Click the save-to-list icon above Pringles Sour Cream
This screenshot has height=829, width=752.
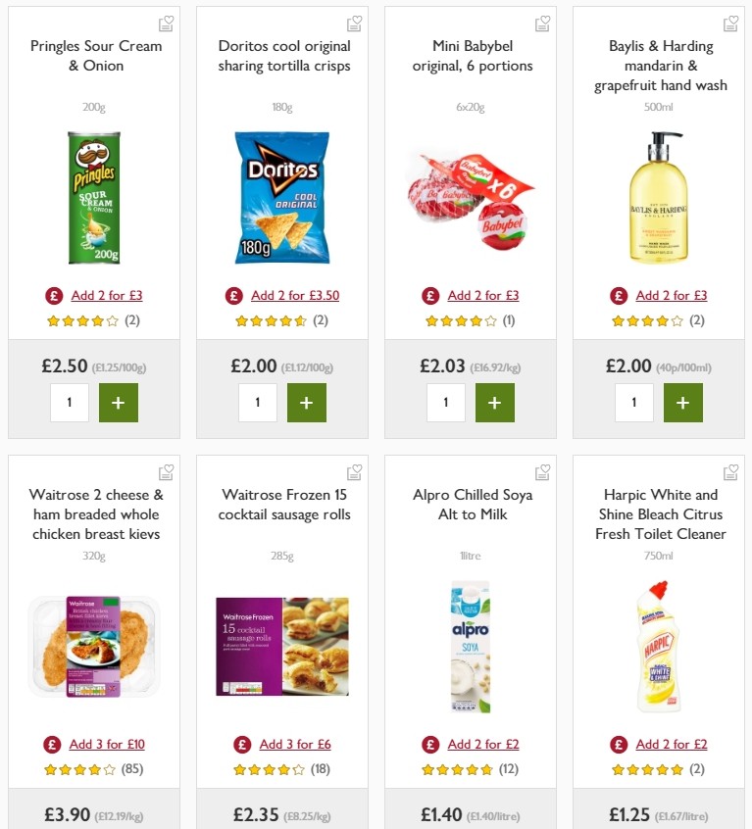166,23
